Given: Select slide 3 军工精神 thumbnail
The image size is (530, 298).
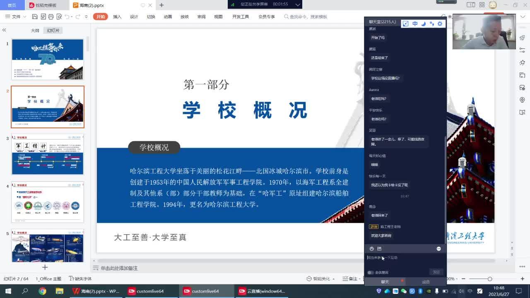Looking at the screenshot, I should point(48,154).
